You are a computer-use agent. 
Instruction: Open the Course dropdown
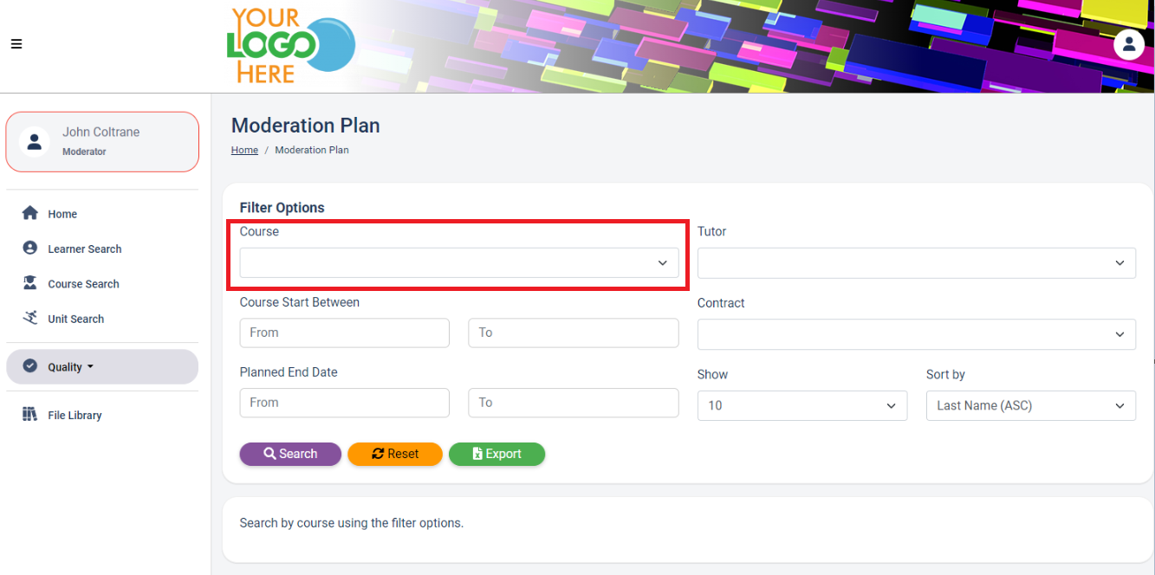[459, 263]
